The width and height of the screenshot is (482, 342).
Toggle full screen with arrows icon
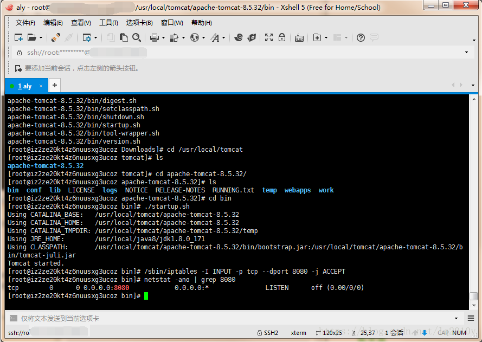click(x=269, y=37)
